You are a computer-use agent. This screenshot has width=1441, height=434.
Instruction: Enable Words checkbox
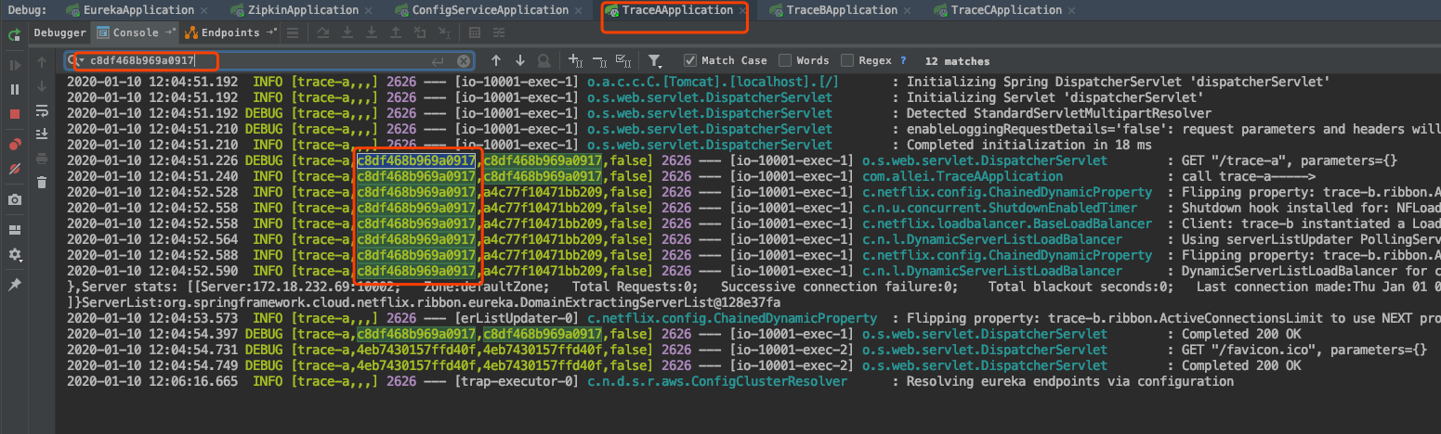(785, 60)
